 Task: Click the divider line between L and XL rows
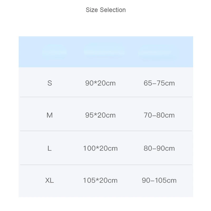point(105,165)
